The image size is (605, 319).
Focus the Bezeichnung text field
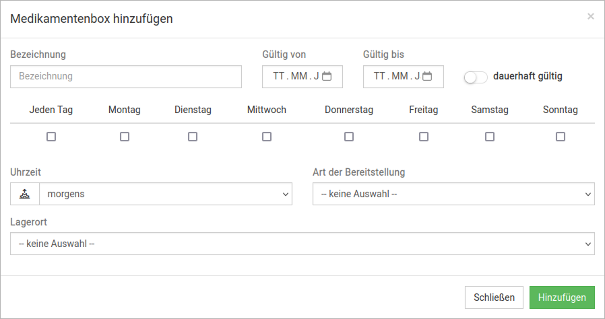[126, 77]
